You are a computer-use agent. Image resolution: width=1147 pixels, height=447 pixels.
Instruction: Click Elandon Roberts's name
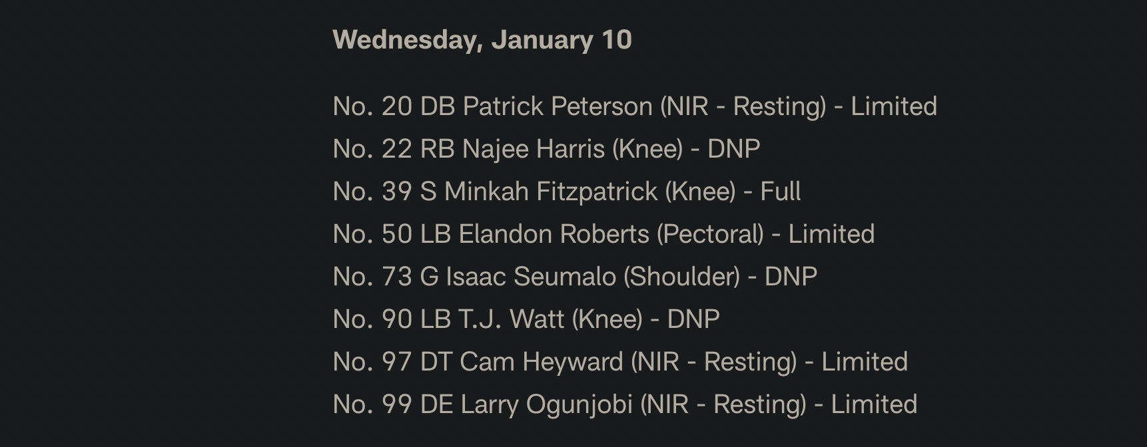pos(554,234)
